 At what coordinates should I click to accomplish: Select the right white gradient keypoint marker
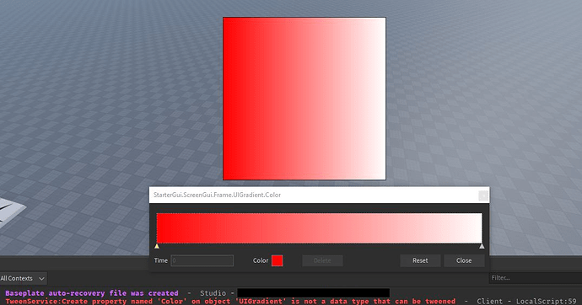pos(482,246)
